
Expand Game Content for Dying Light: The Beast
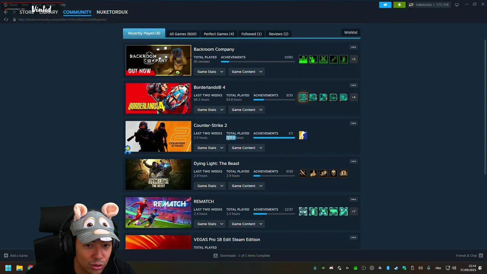tap(247, 186)
